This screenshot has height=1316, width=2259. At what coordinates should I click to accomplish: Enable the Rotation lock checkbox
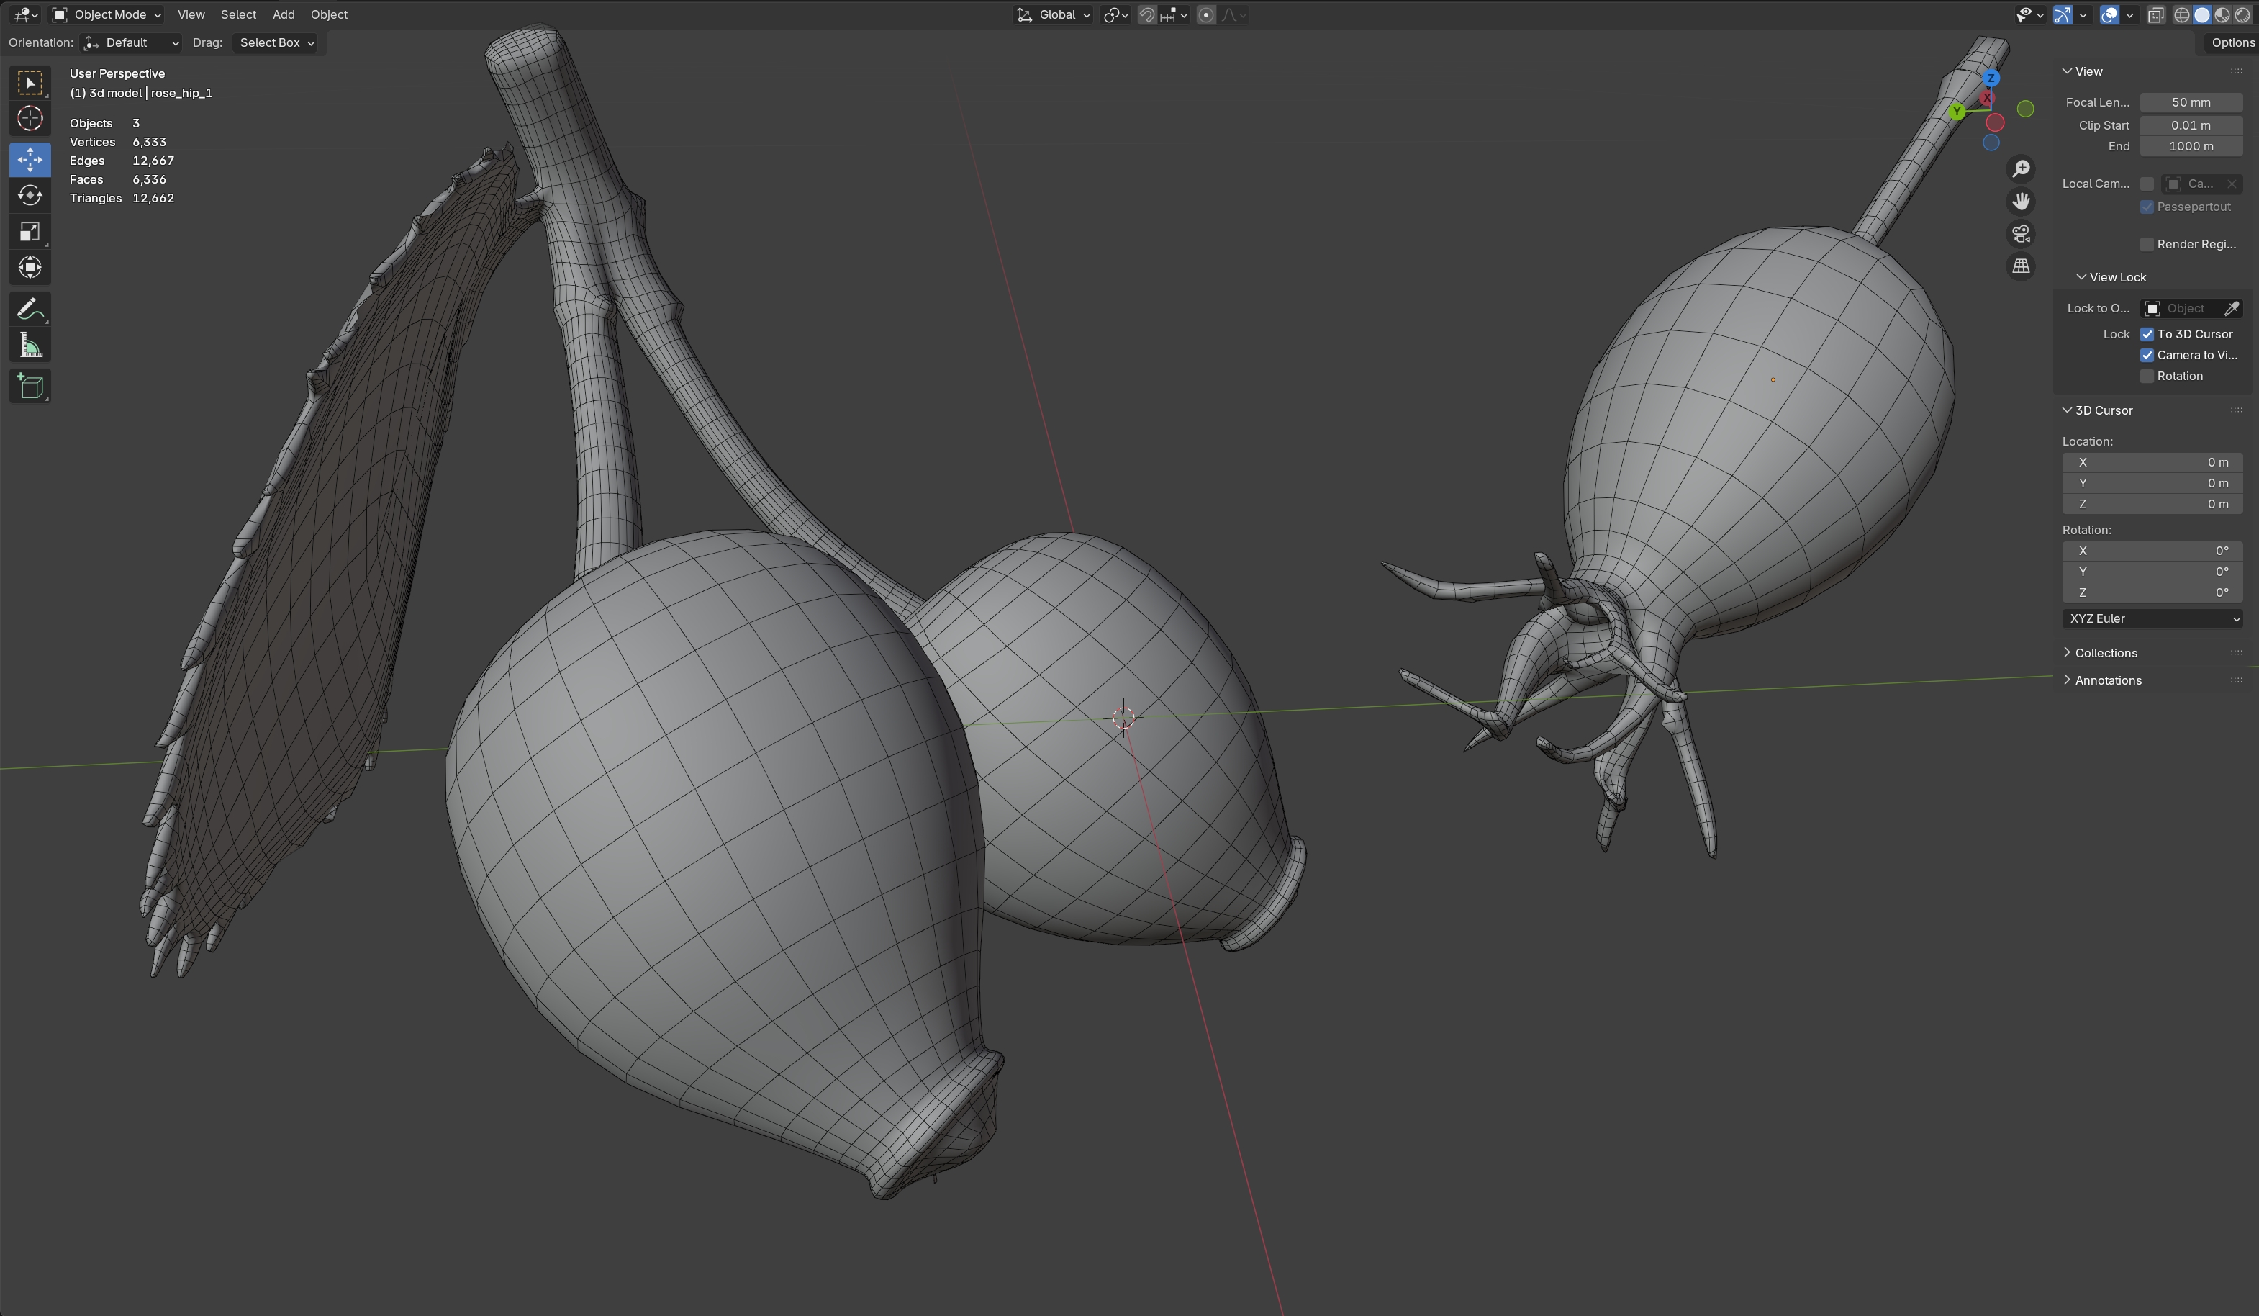(2147, 377)
